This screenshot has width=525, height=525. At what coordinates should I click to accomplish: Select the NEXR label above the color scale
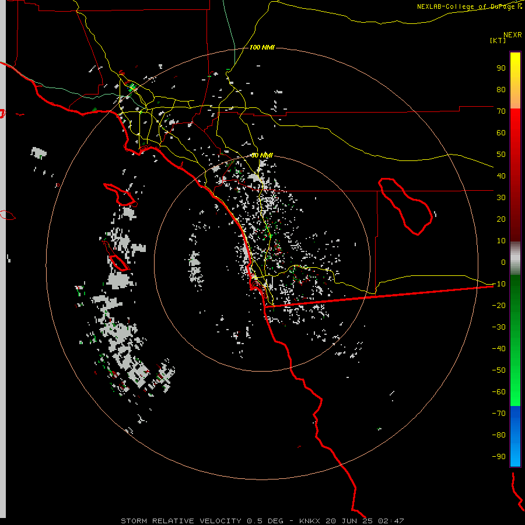coord(512,35)
